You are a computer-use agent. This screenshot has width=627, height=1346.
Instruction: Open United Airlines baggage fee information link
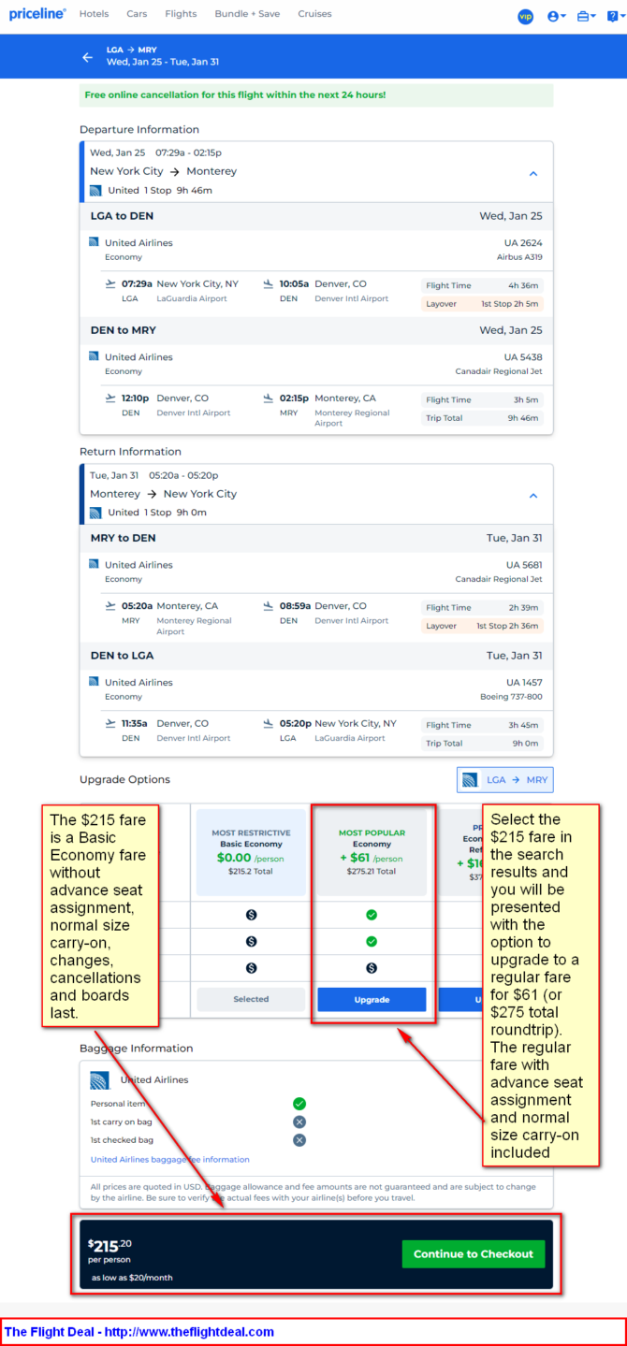point(170,1160)
